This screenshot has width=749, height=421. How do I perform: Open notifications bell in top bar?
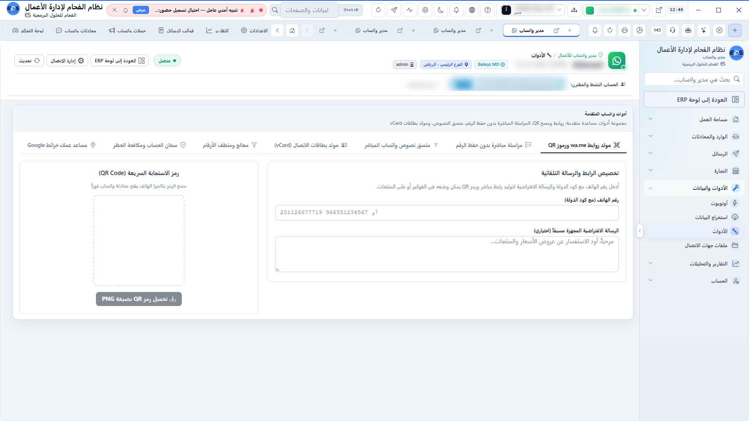tap(456, 10)
